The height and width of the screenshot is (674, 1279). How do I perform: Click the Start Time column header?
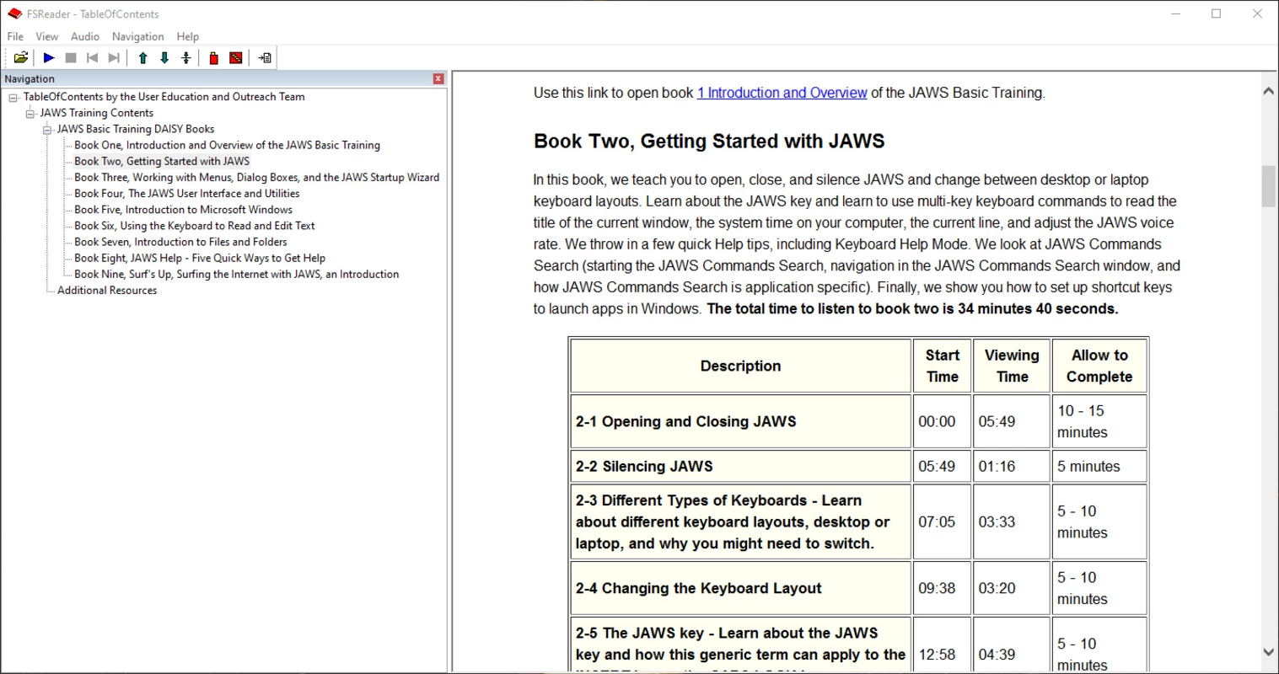tap(942, 366)
